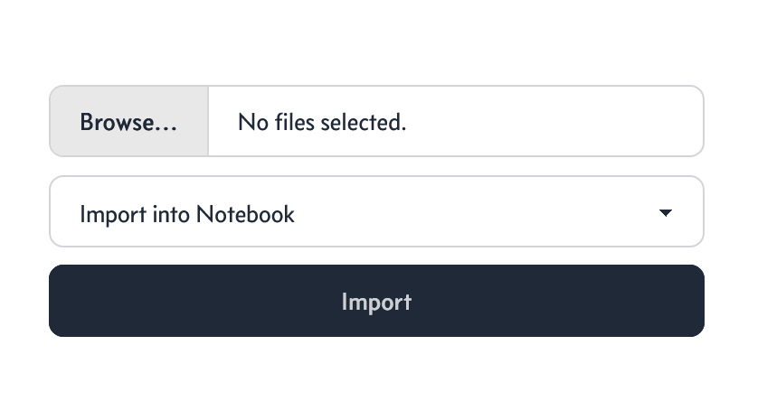Click the No files selected. label
Image resolution: width=767 pixels, height=401 pixels.
coord(322,122)
